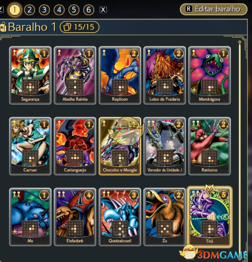Choose the Replicon card
Viewport: 252px width, 262px height.
[x=120, y=75]
